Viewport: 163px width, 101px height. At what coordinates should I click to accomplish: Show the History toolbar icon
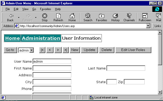pyautogui.click(x=115, y=16)
